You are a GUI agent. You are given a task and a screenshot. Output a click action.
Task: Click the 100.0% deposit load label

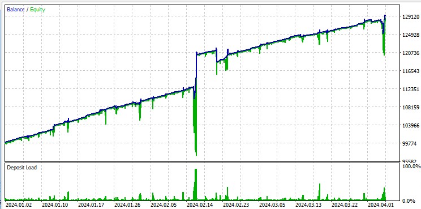click(411, 167)
